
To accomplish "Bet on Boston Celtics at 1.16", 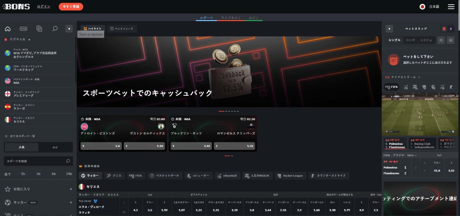I will [x=144, y=146].
